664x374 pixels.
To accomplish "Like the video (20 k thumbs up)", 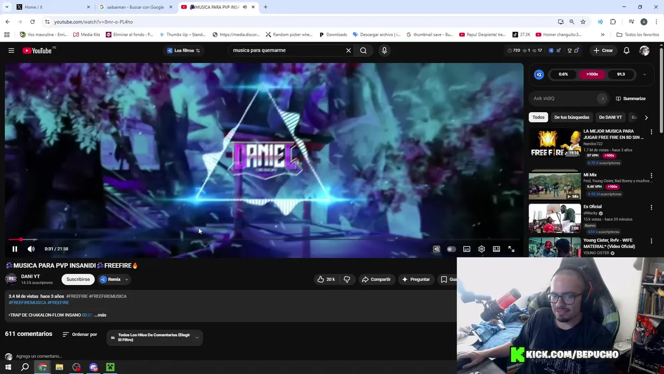I will pos(326,279).
